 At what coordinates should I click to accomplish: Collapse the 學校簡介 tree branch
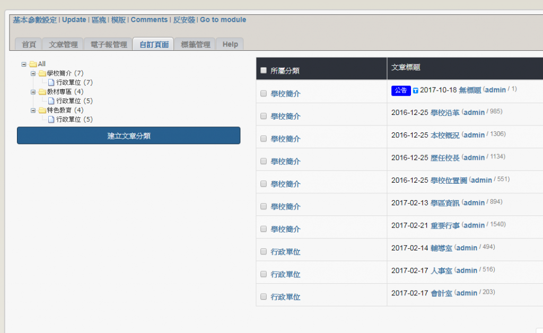(33, 74)
